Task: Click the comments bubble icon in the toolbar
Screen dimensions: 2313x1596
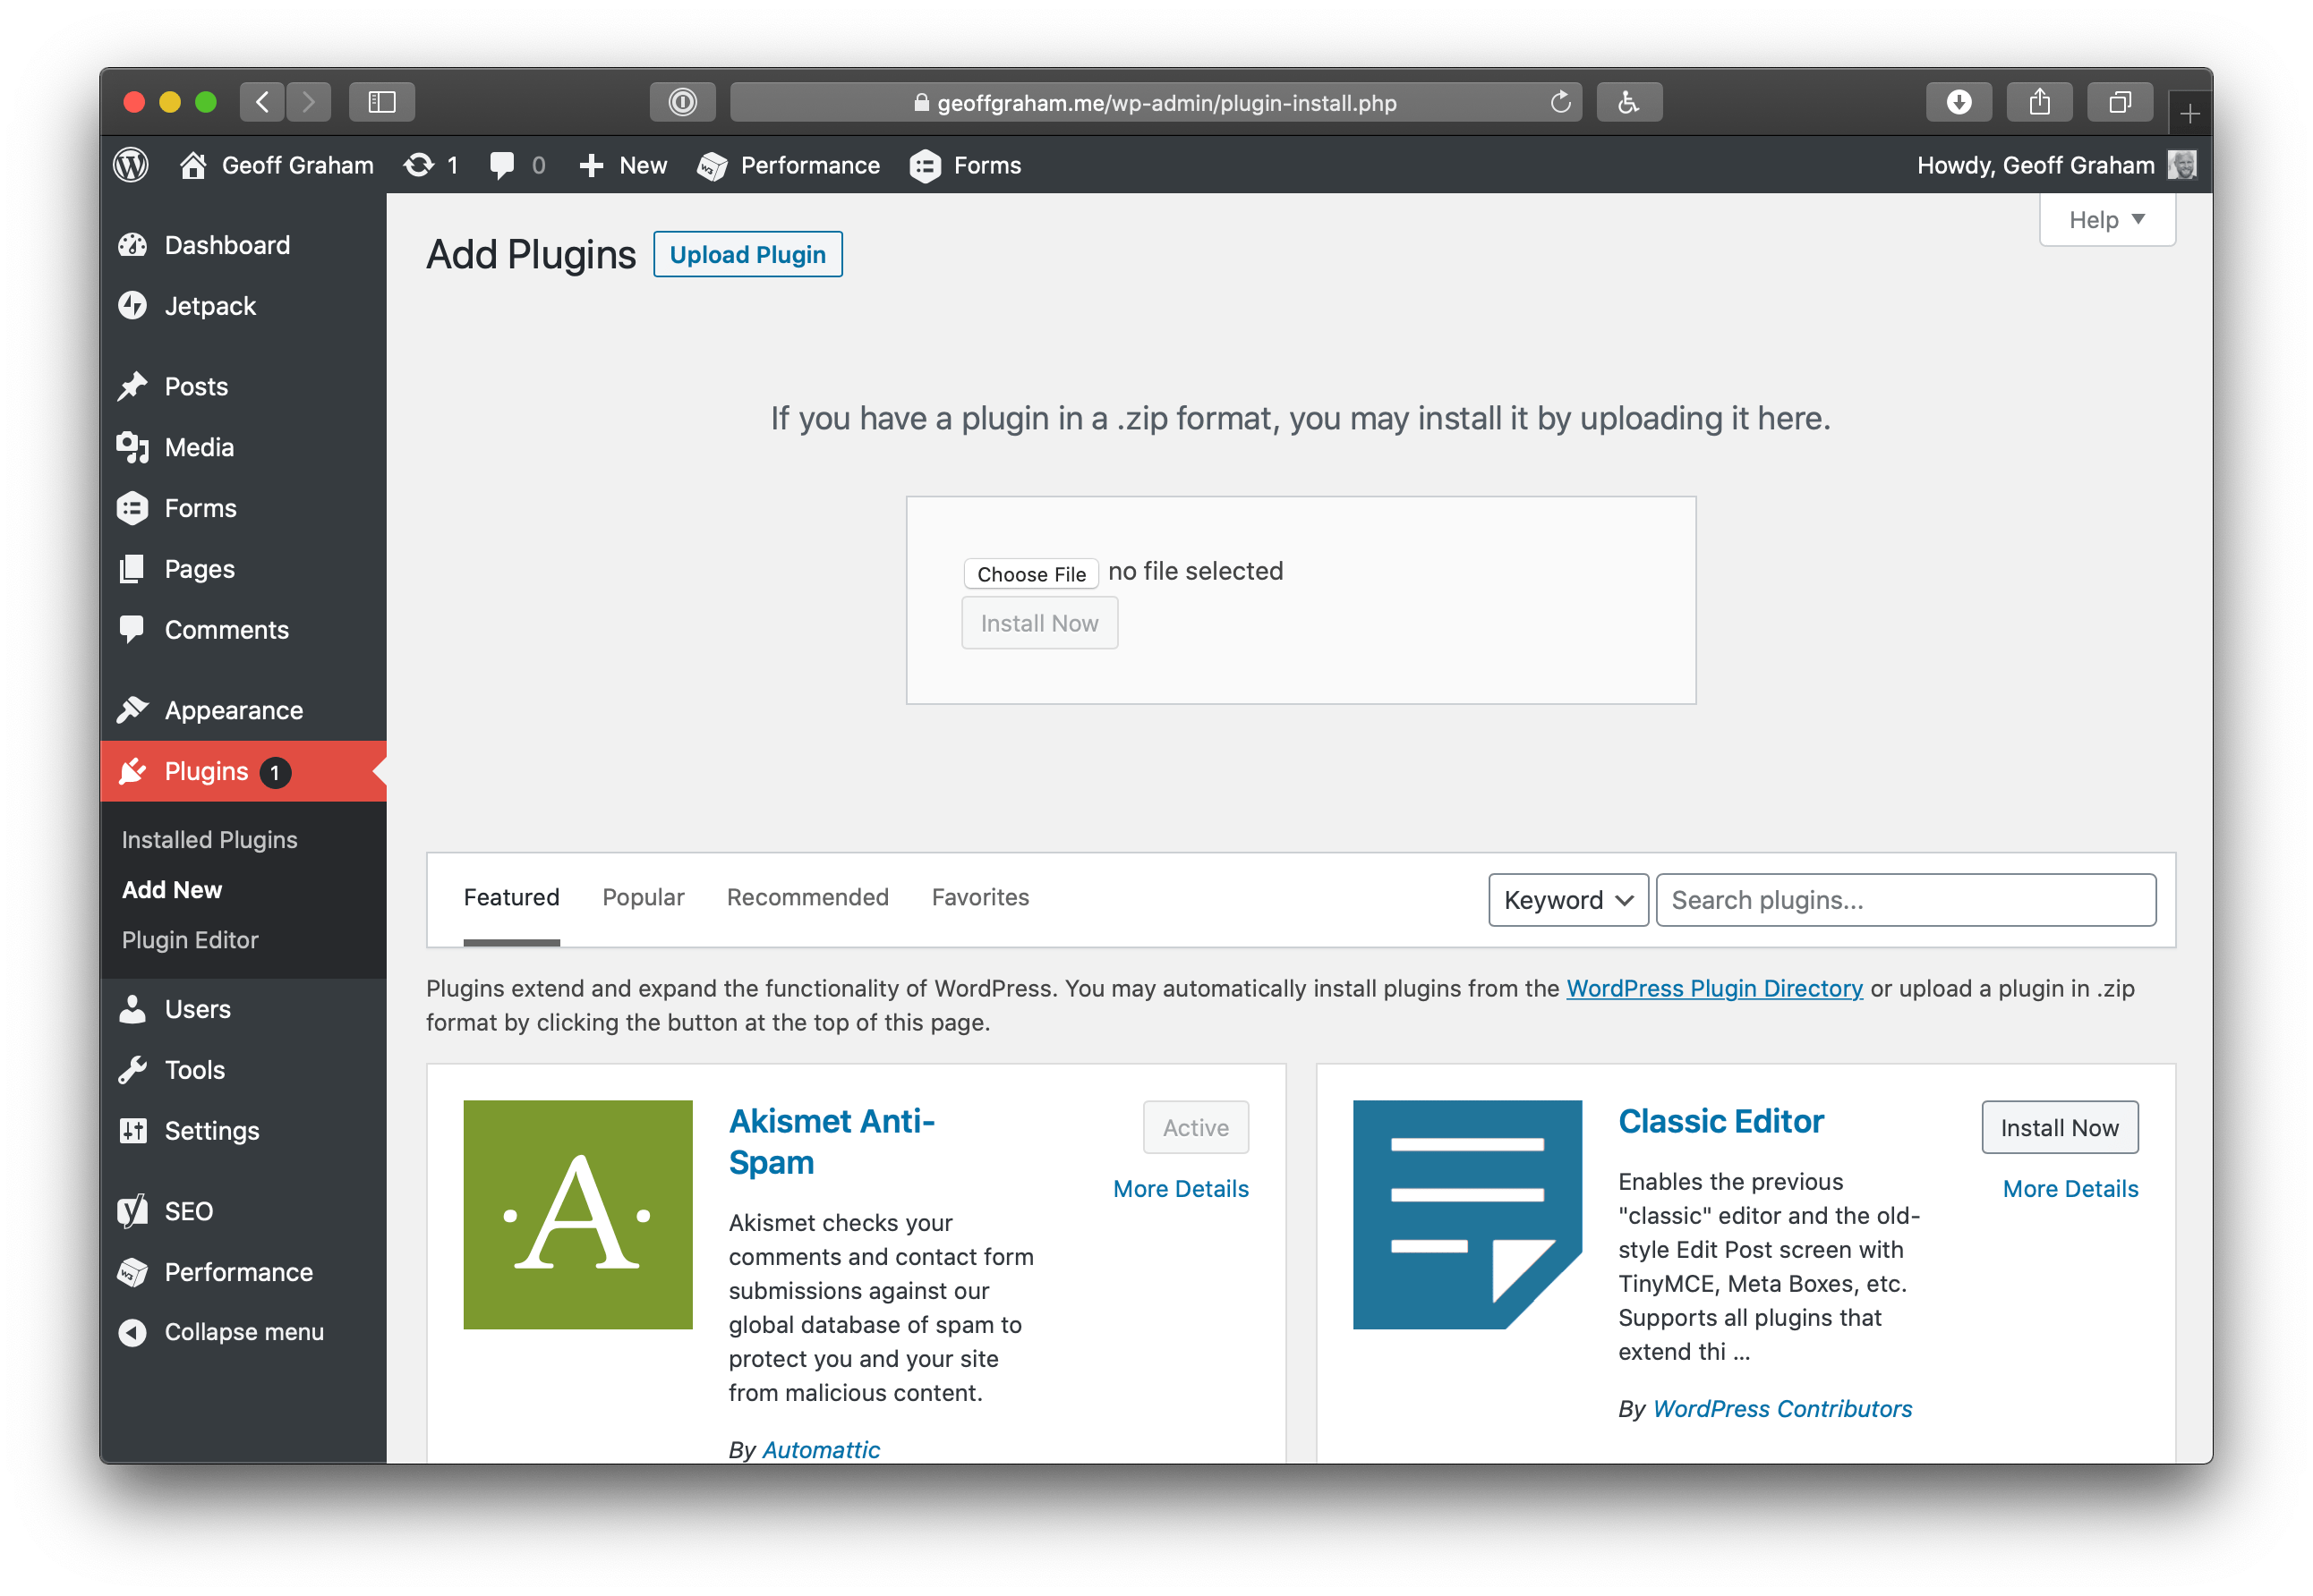Action: (x=504, y=165)
